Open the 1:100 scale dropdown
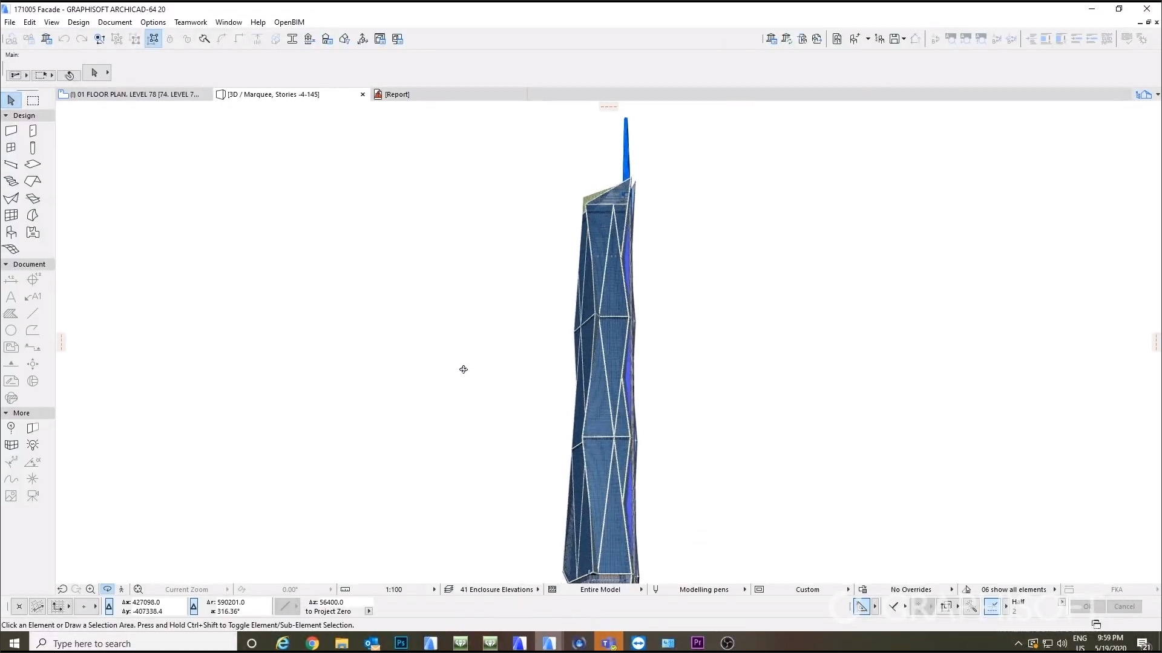Viewport: 1162px width, 653px height. pos(434,590)
